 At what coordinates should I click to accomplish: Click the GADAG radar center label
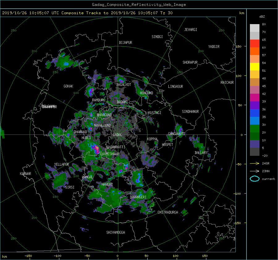click(117, 135)
